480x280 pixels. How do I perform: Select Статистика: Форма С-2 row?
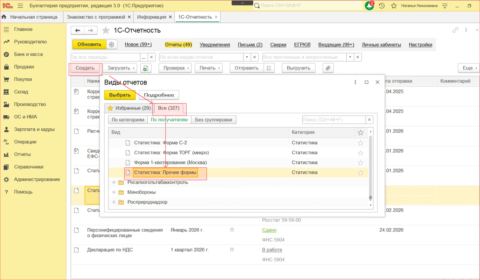(238, 143)
